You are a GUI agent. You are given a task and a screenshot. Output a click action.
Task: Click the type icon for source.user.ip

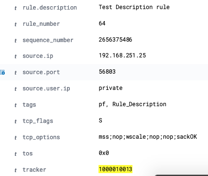15,89
